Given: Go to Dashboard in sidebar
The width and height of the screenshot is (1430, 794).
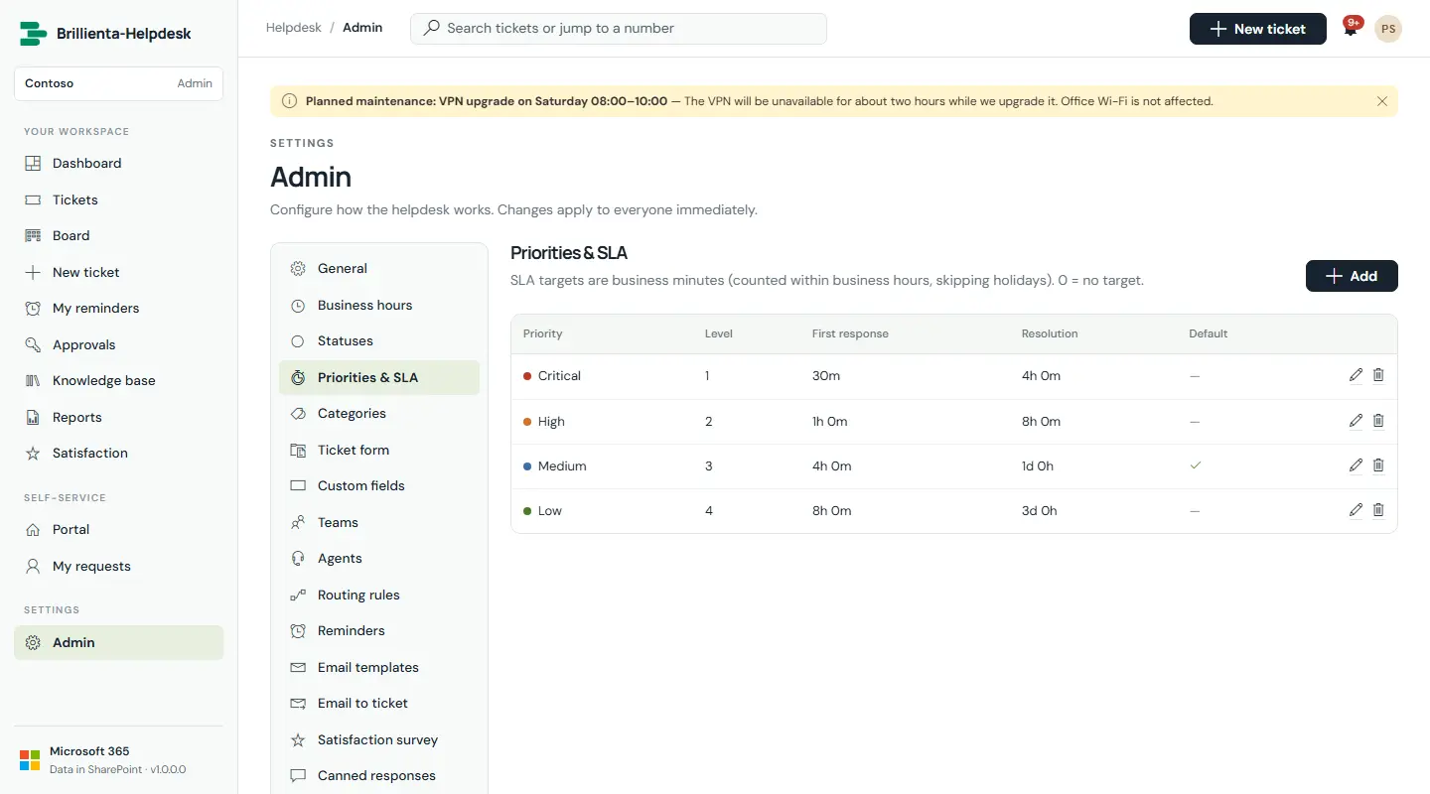Looking at the screenshot, I should 118,163.
